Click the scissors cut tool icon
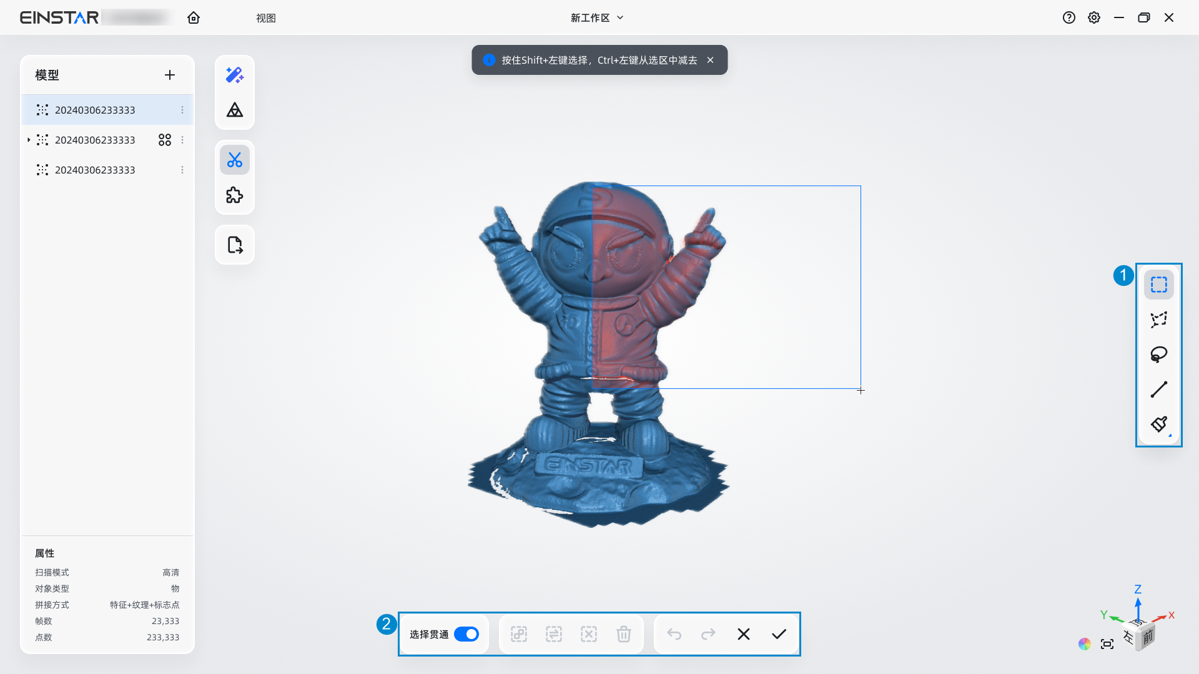This screenshot has height=674, width=1199. point(235,160)
